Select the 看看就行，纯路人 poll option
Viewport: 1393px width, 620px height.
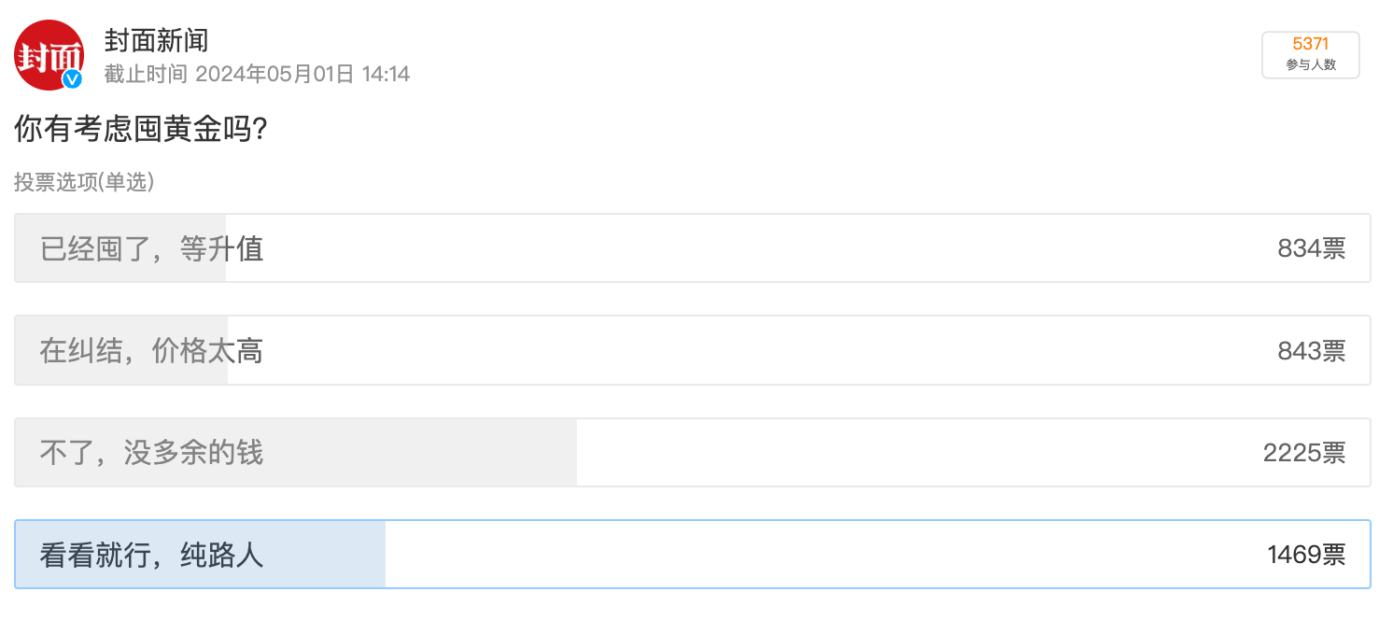pos(692,555)
